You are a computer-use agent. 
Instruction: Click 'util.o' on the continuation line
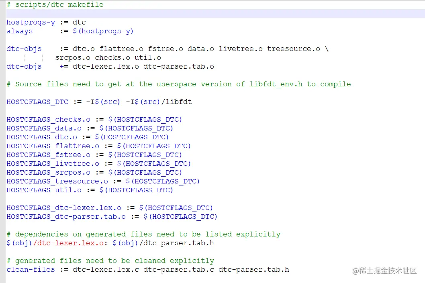point(148,58)
